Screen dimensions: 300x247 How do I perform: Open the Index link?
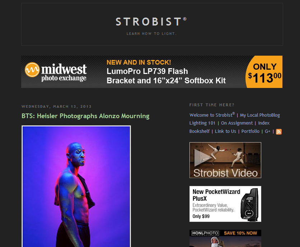point(264,123)
